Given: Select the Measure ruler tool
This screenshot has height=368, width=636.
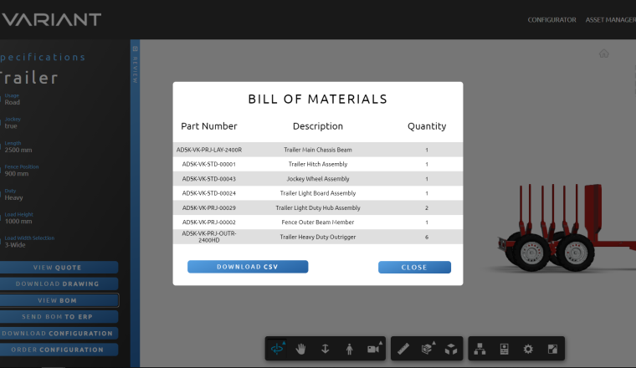Looking at the screenshot, I should tap(403, 349).
